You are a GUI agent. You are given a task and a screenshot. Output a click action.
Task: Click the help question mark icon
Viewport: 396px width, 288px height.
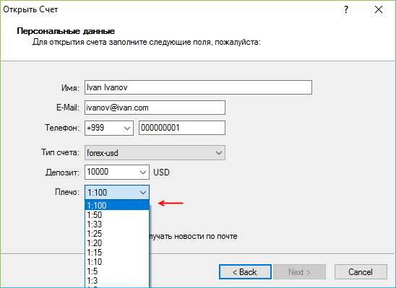pos(346,9)
